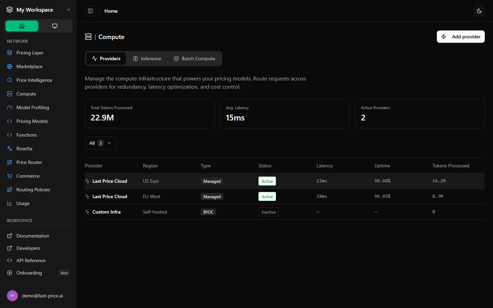Screen dimensions: 493x308
Task: Click the Total Tokens Processed 22.9M card
Action: pos(150,114)
